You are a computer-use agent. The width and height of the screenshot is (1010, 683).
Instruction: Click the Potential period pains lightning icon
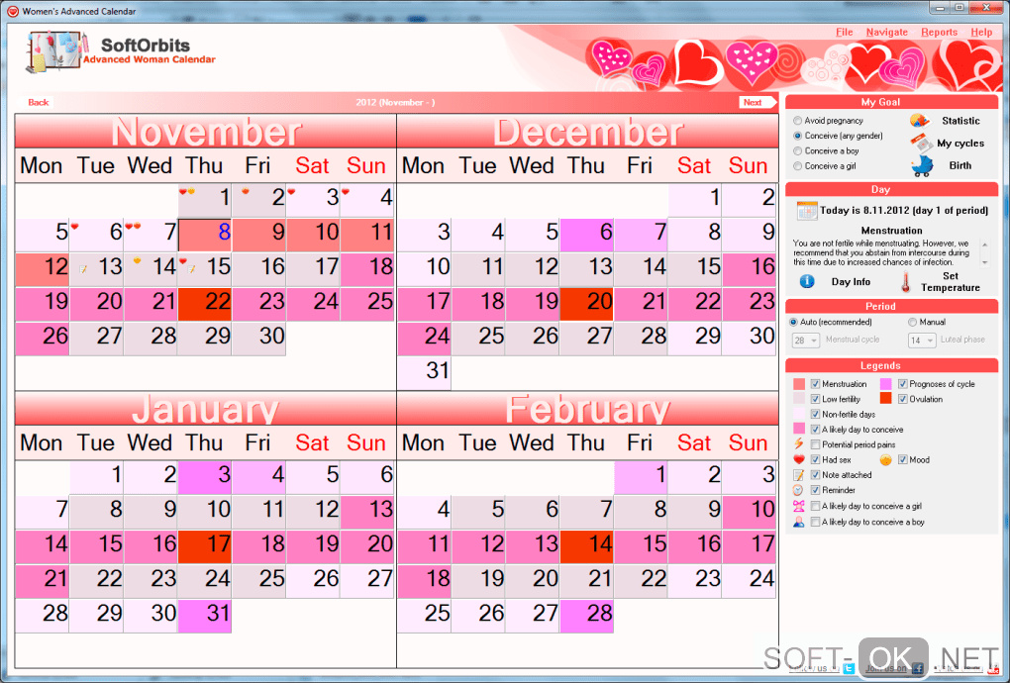tap(799, 444)
